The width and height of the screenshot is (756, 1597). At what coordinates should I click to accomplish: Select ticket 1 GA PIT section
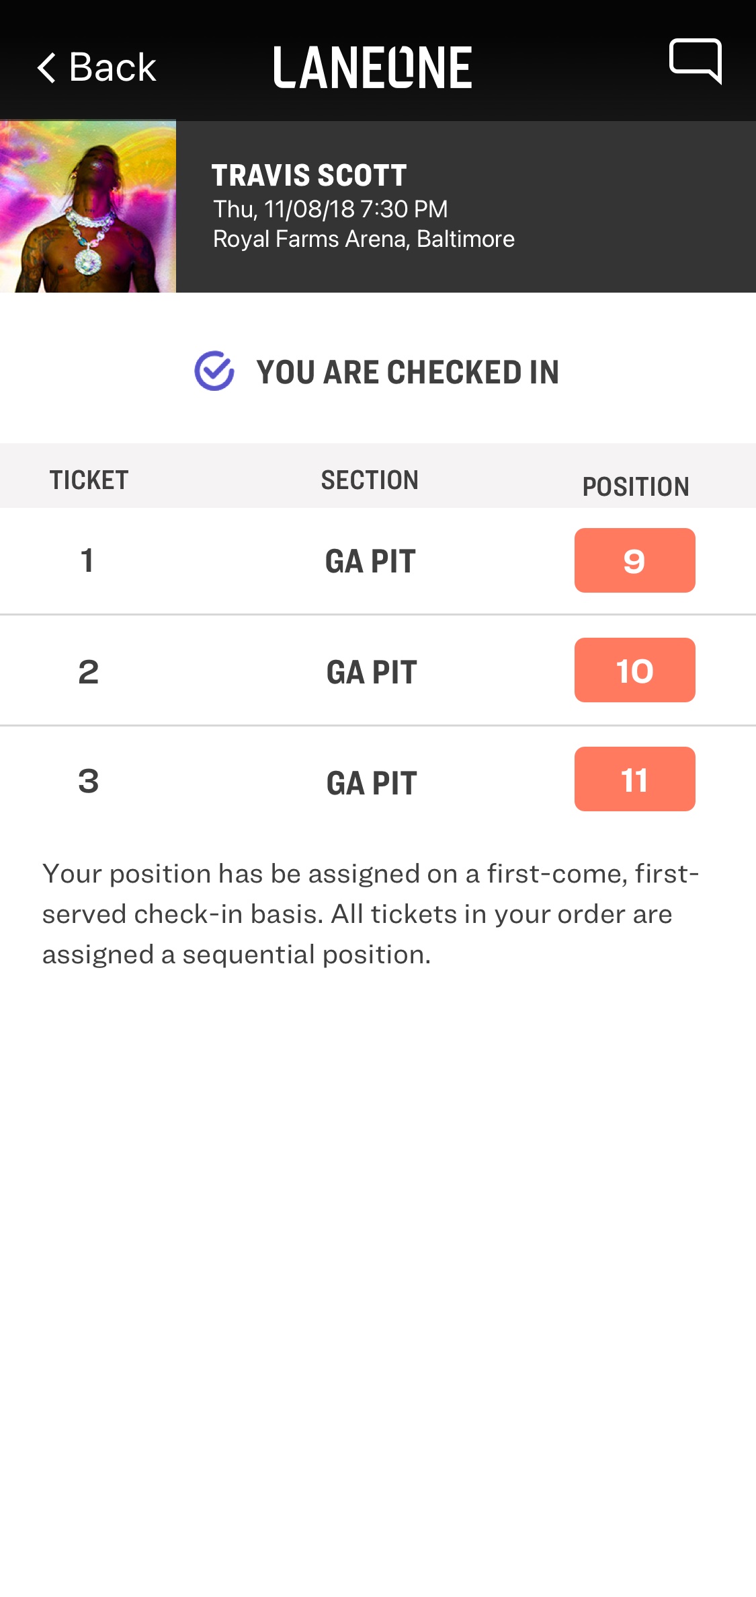click(x=370, y=561)
